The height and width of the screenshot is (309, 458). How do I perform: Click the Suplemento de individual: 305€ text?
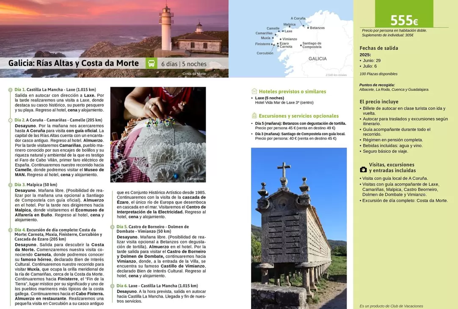387,36
